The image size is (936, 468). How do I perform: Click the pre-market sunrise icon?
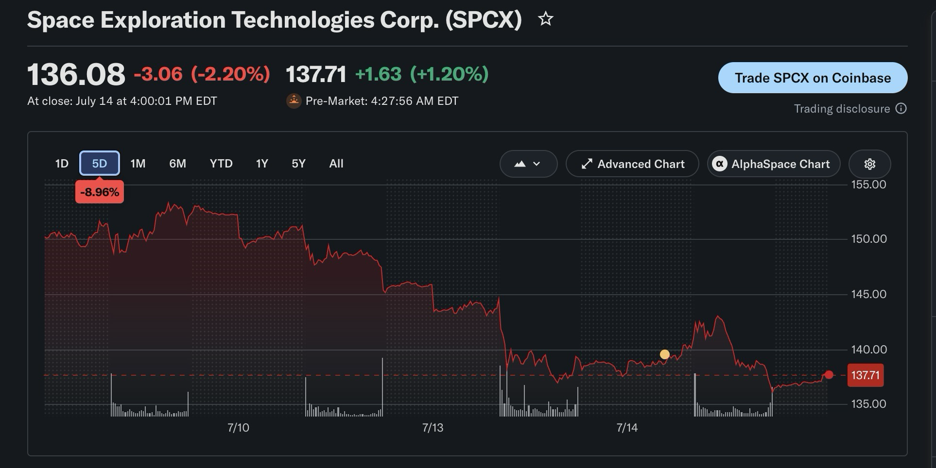(294, 101)
